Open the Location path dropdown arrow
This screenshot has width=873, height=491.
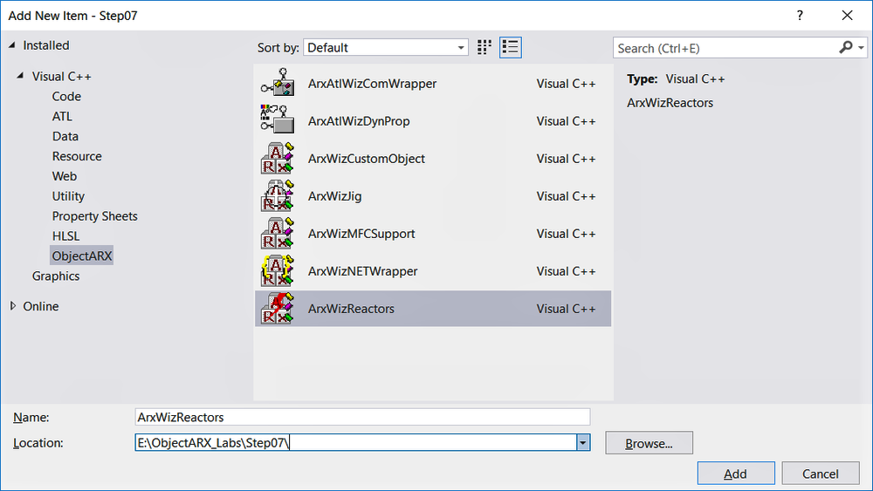click(583, 443)
